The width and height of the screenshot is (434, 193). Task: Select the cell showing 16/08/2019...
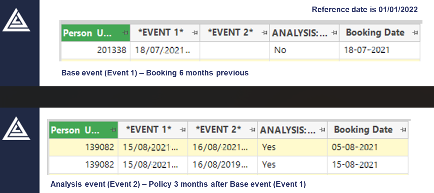[223, 165]
